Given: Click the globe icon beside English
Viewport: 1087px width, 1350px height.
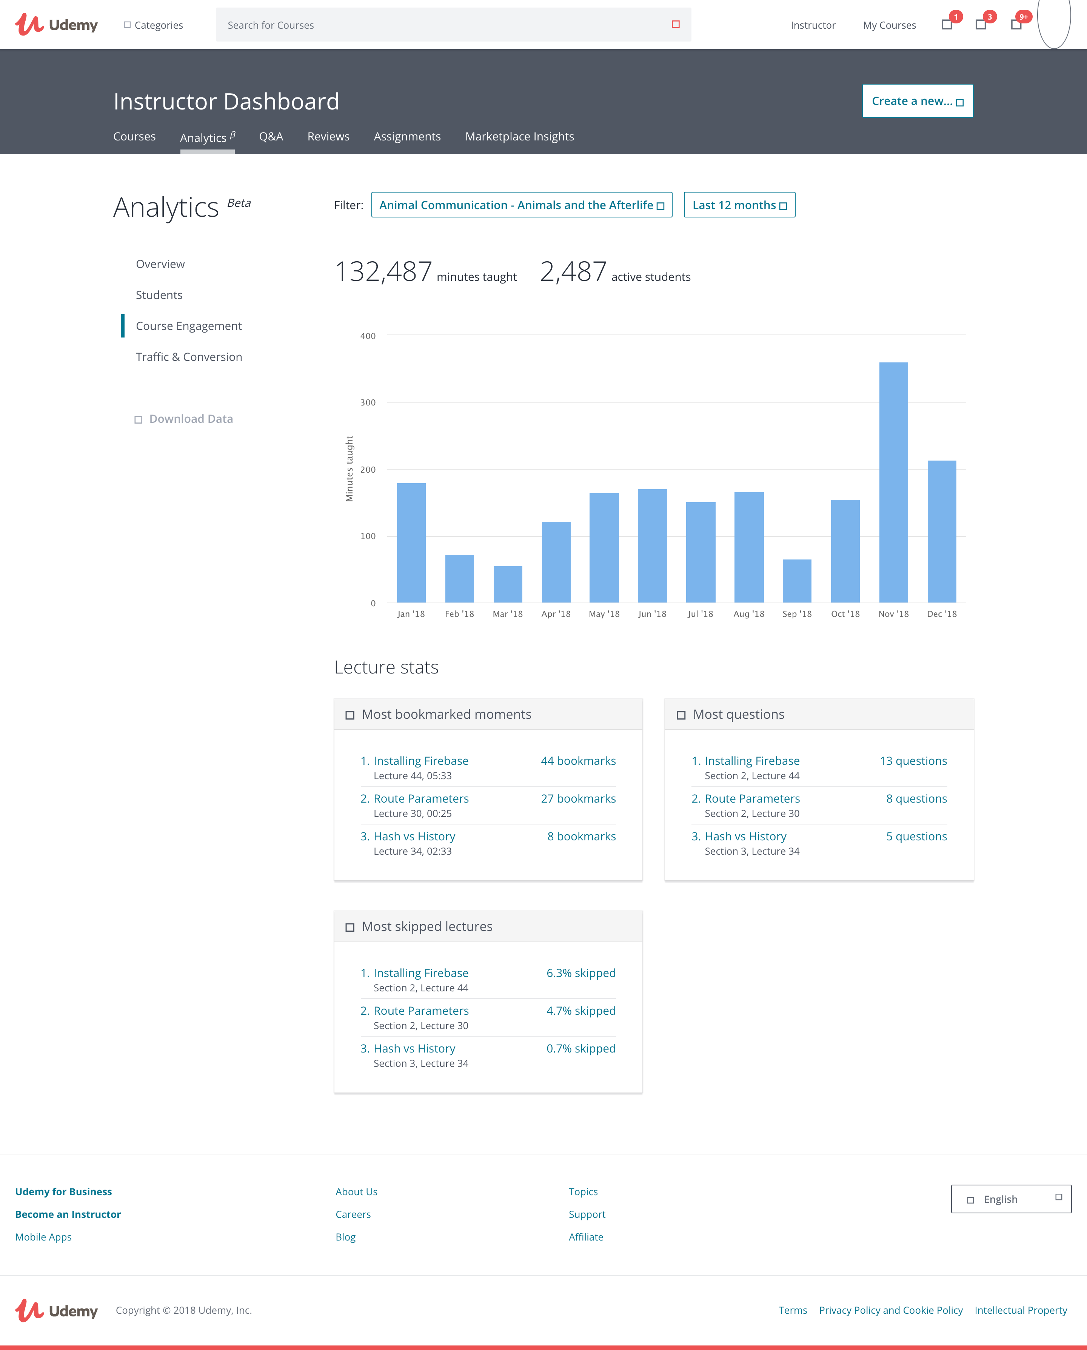Looking at the screenshot, I should click(970, 1201).
